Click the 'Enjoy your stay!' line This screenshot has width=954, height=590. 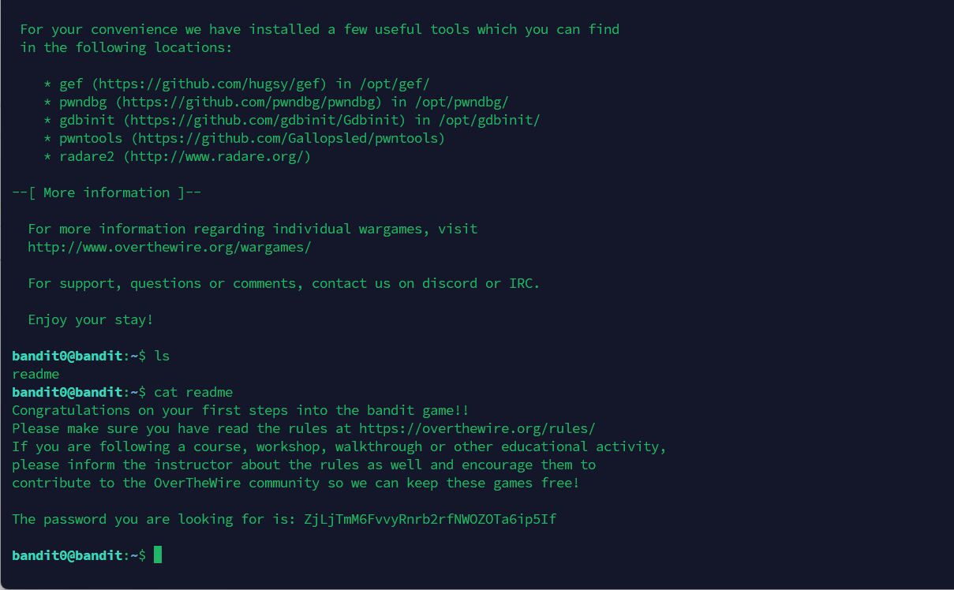click(x=91, y=319)
